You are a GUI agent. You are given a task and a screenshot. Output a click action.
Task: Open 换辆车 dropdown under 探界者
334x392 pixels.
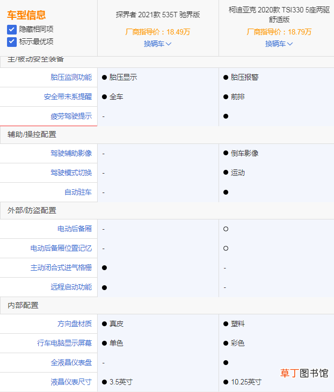[x=158, y=44]
